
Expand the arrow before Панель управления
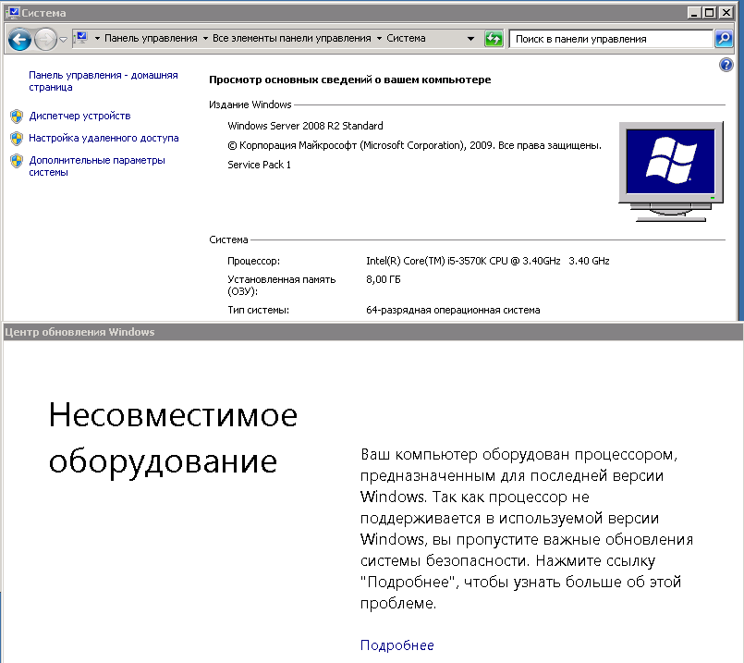pyautogui.click(x=97, y=39)
